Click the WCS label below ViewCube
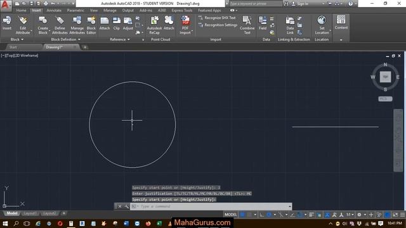406x228 pixels. (x=385, y=99)
